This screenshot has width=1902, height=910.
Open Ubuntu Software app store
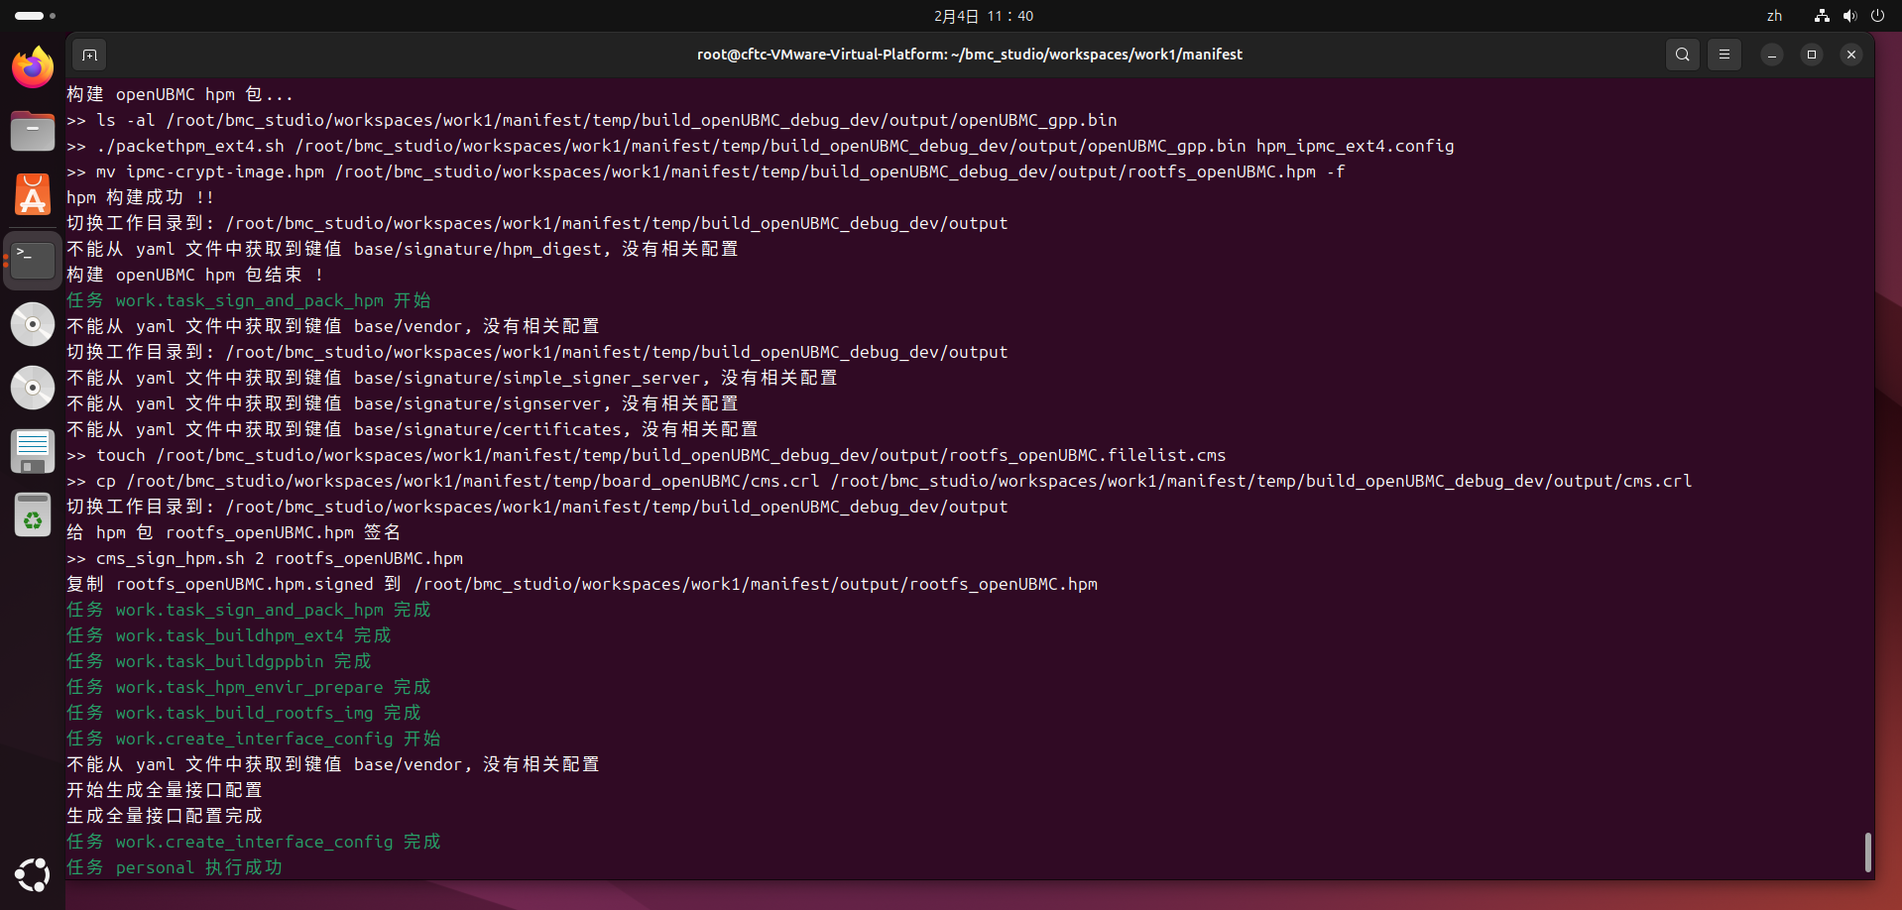pos(33,195)
